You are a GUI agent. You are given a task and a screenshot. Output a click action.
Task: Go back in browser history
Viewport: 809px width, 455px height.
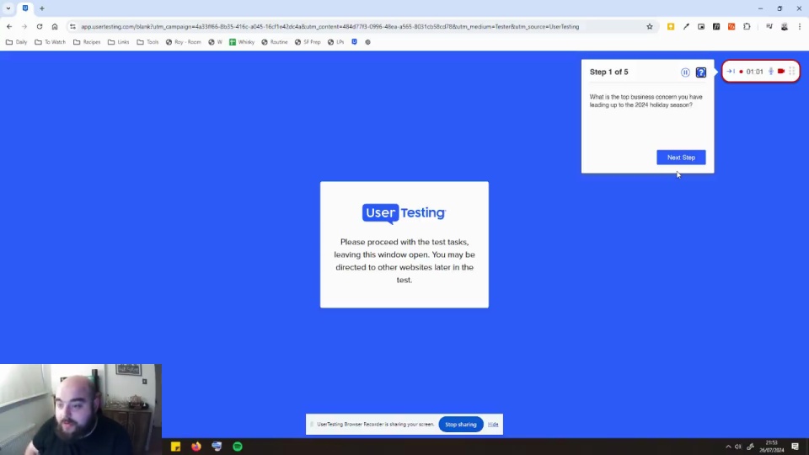point(9,27)
